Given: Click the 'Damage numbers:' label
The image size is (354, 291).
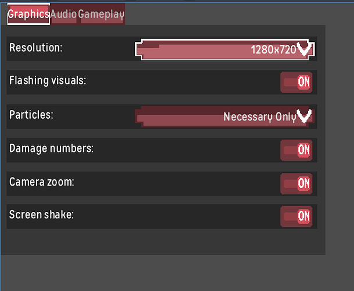Looking at the screenshot, I should click(51, 149).
